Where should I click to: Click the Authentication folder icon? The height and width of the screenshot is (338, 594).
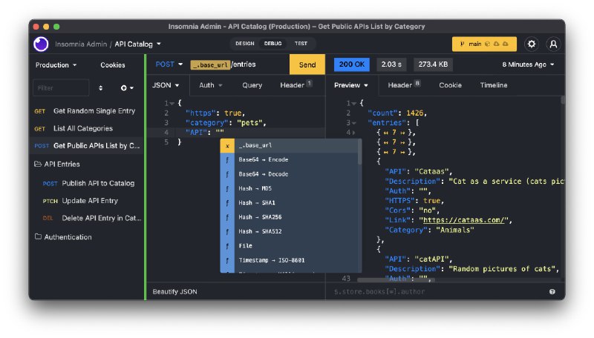click(x=38, y=236)
